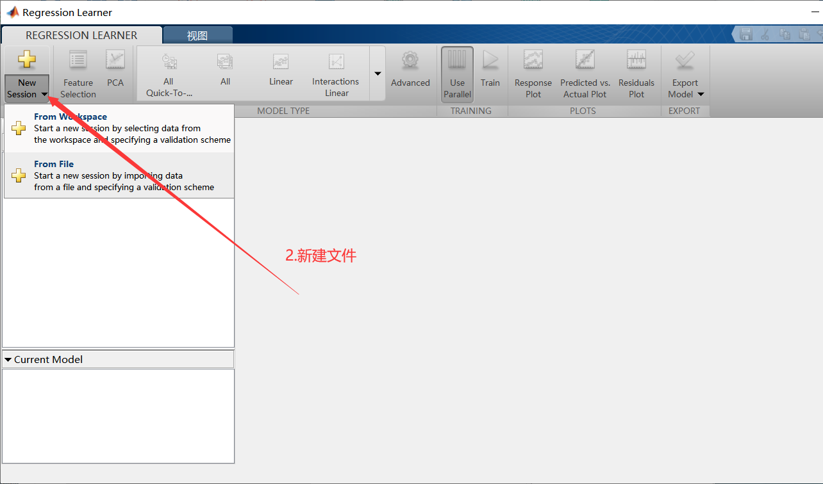823x484 pixels.
Task: Click the Cut scissors icon
Action: click(765, 35)
